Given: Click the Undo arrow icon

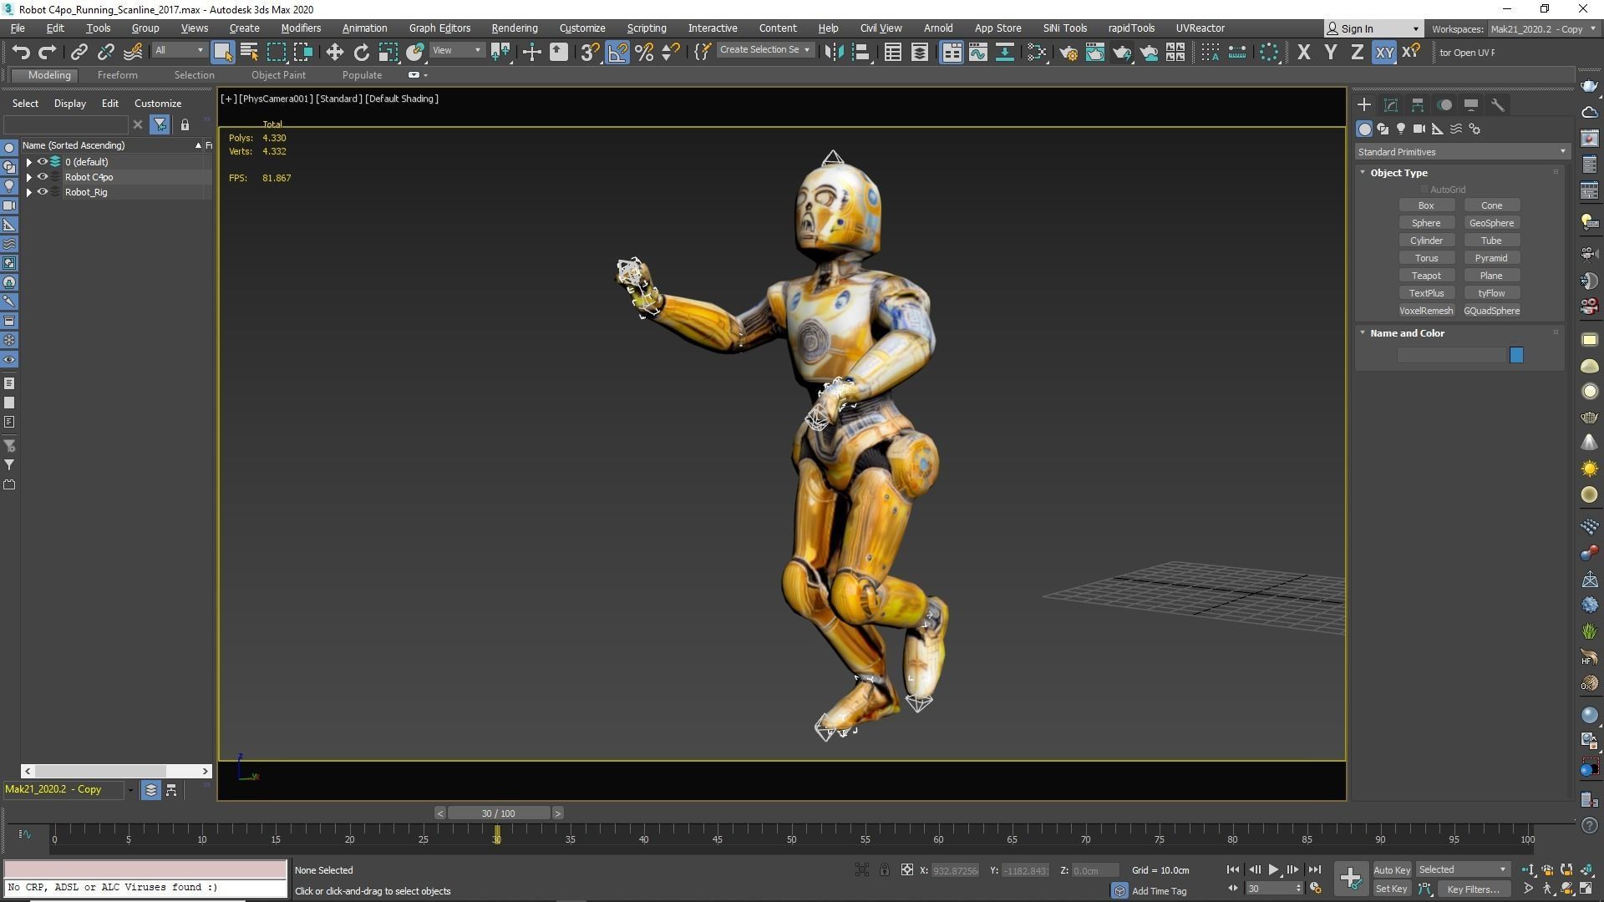Looking at the screenshot, I should click(x=21, y=52).
